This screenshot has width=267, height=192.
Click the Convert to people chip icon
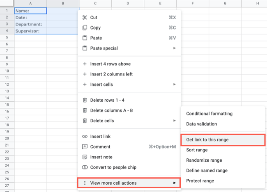[x=85, y=167]
